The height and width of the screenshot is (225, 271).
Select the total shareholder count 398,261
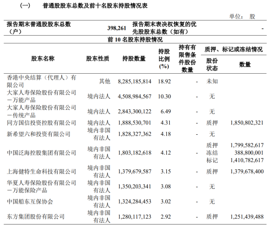116,28
